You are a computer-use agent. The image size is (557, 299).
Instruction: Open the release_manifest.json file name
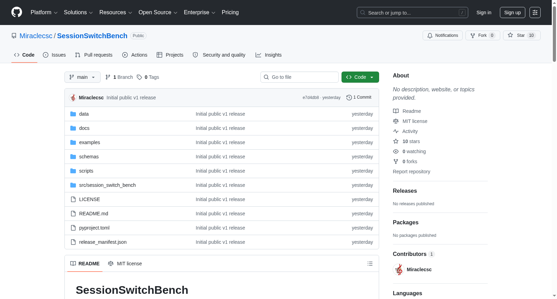coord(103,242)
